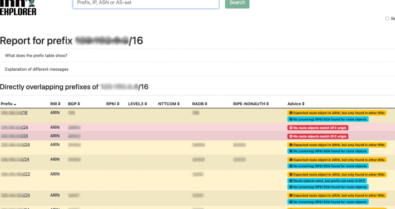Click the IRR Explorer logo
Viewport: 395px width, 209px height.
(18, 8)
